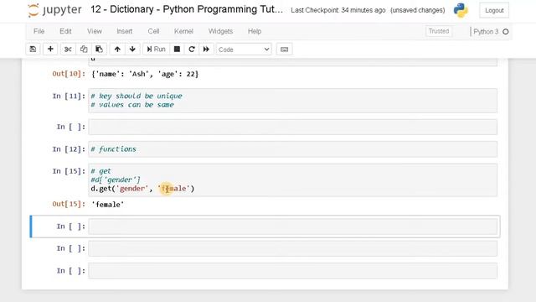The image size is (536, 302).
Task: Click the Python logo icon
Action: point(461,10)
